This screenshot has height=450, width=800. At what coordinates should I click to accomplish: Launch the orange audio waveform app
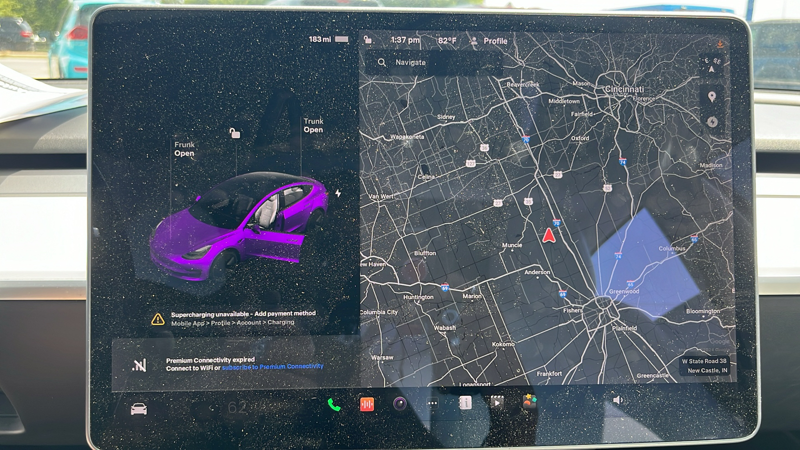367,404
